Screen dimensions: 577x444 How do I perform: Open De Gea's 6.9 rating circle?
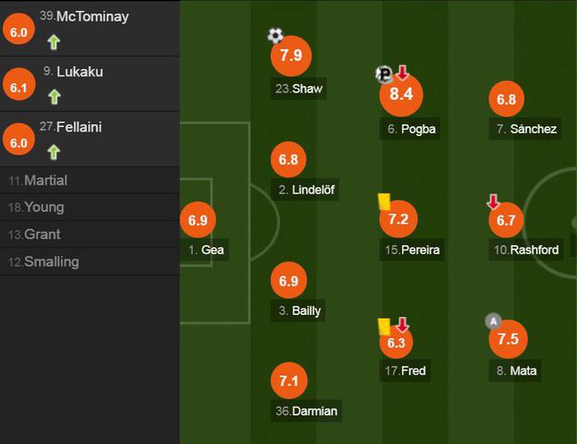(198, 220)
